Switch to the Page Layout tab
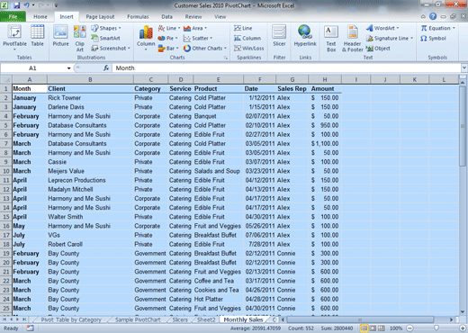The width and height of the screenshot is (468, 333). point(100,17)
